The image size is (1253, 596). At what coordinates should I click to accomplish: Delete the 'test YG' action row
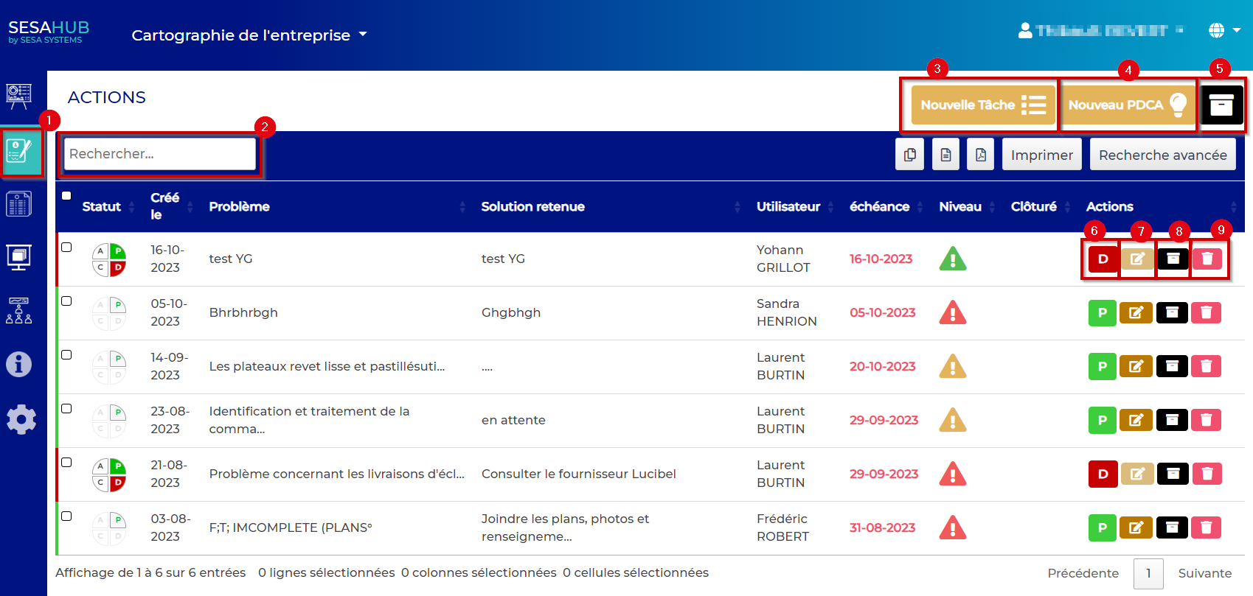pos(1207,259)
